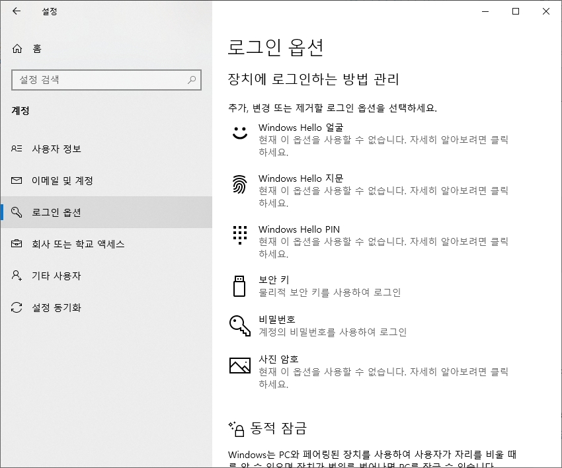Open the 홈 home icon

pyautogui.click(x=17, y=48)
